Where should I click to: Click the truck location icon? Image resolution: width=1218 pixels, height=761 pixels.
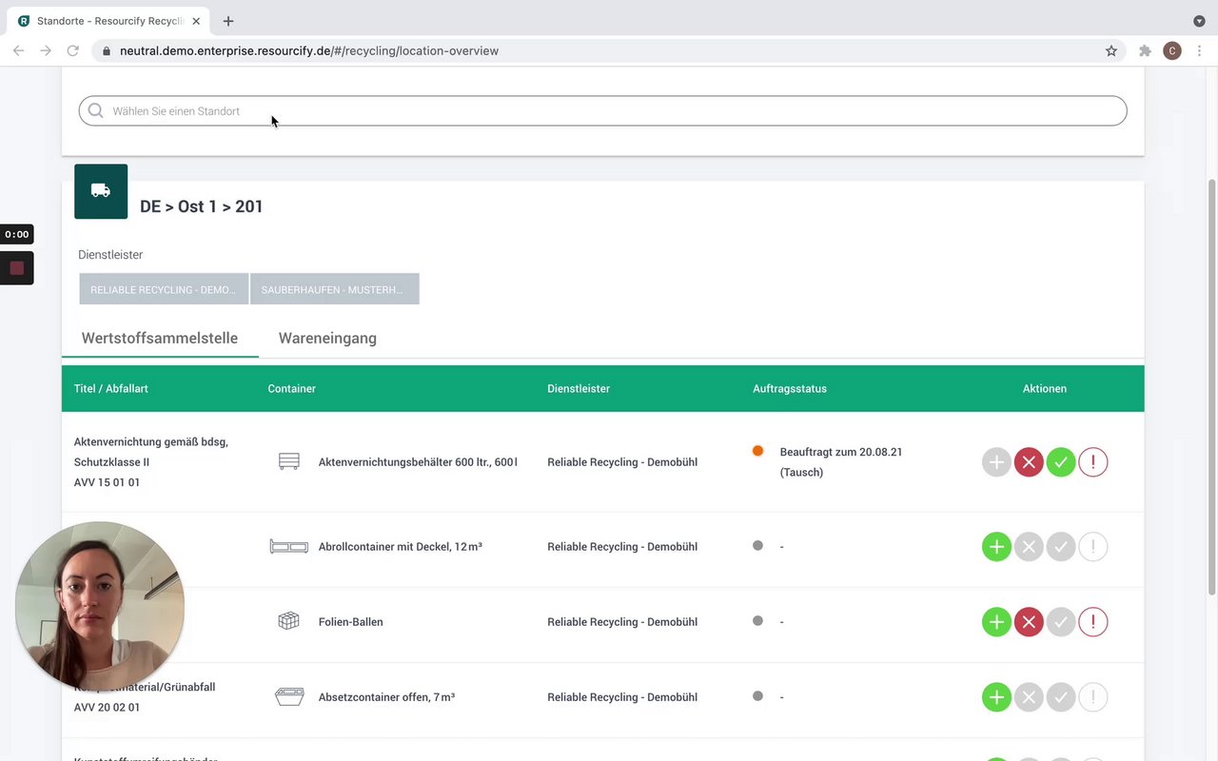[101, 191]
